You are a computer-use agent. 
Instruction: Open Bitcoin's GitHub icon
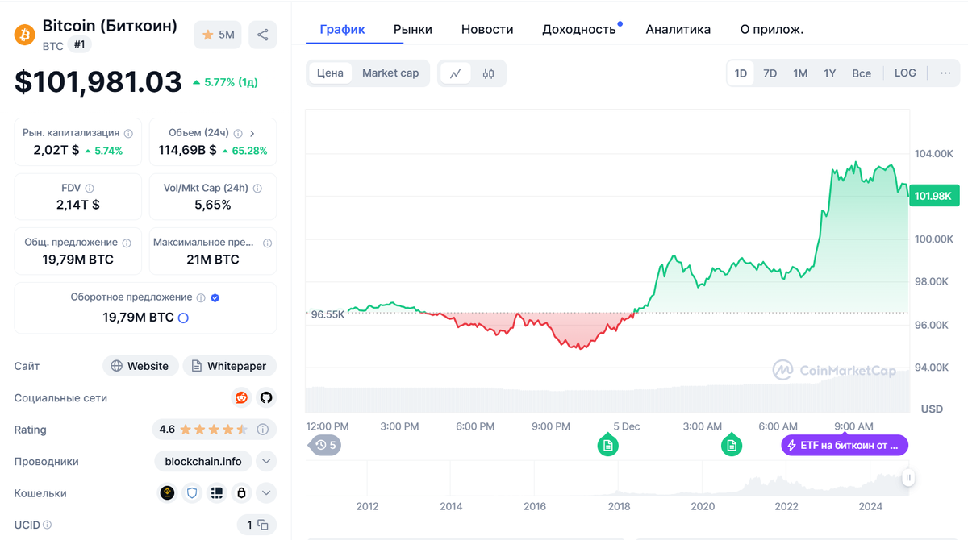[265, 397]
